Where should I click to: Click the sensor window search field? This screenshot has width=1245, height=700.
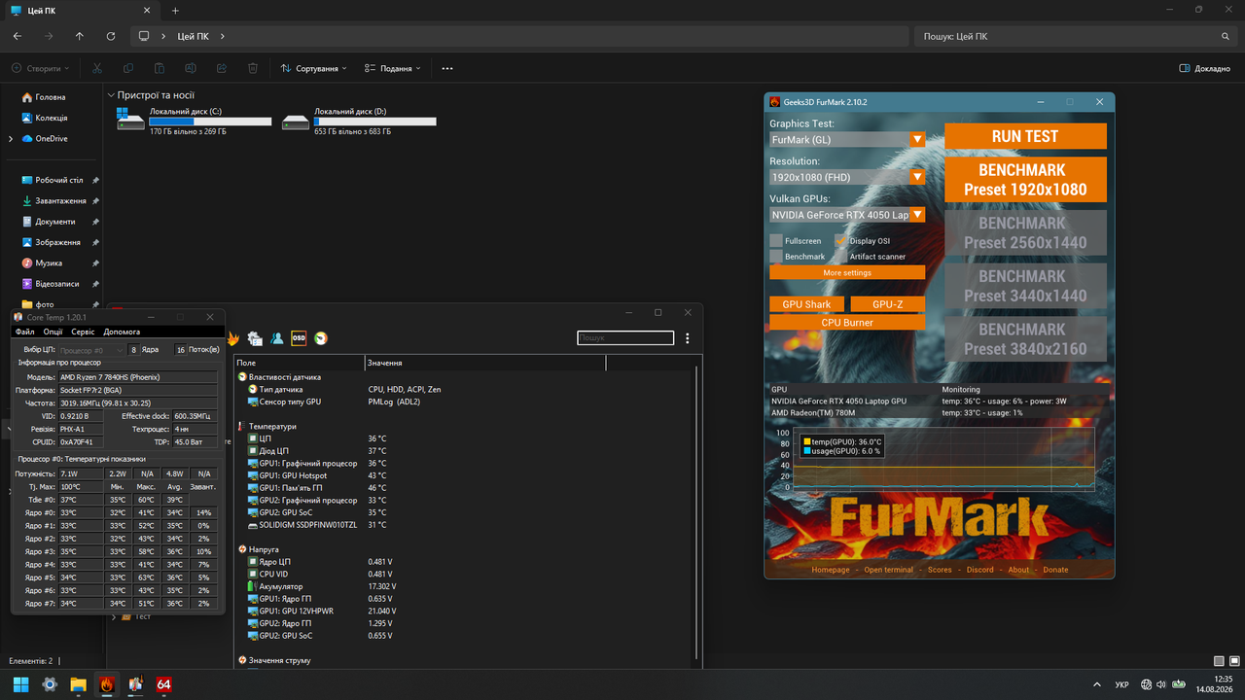tap(625, 338)
